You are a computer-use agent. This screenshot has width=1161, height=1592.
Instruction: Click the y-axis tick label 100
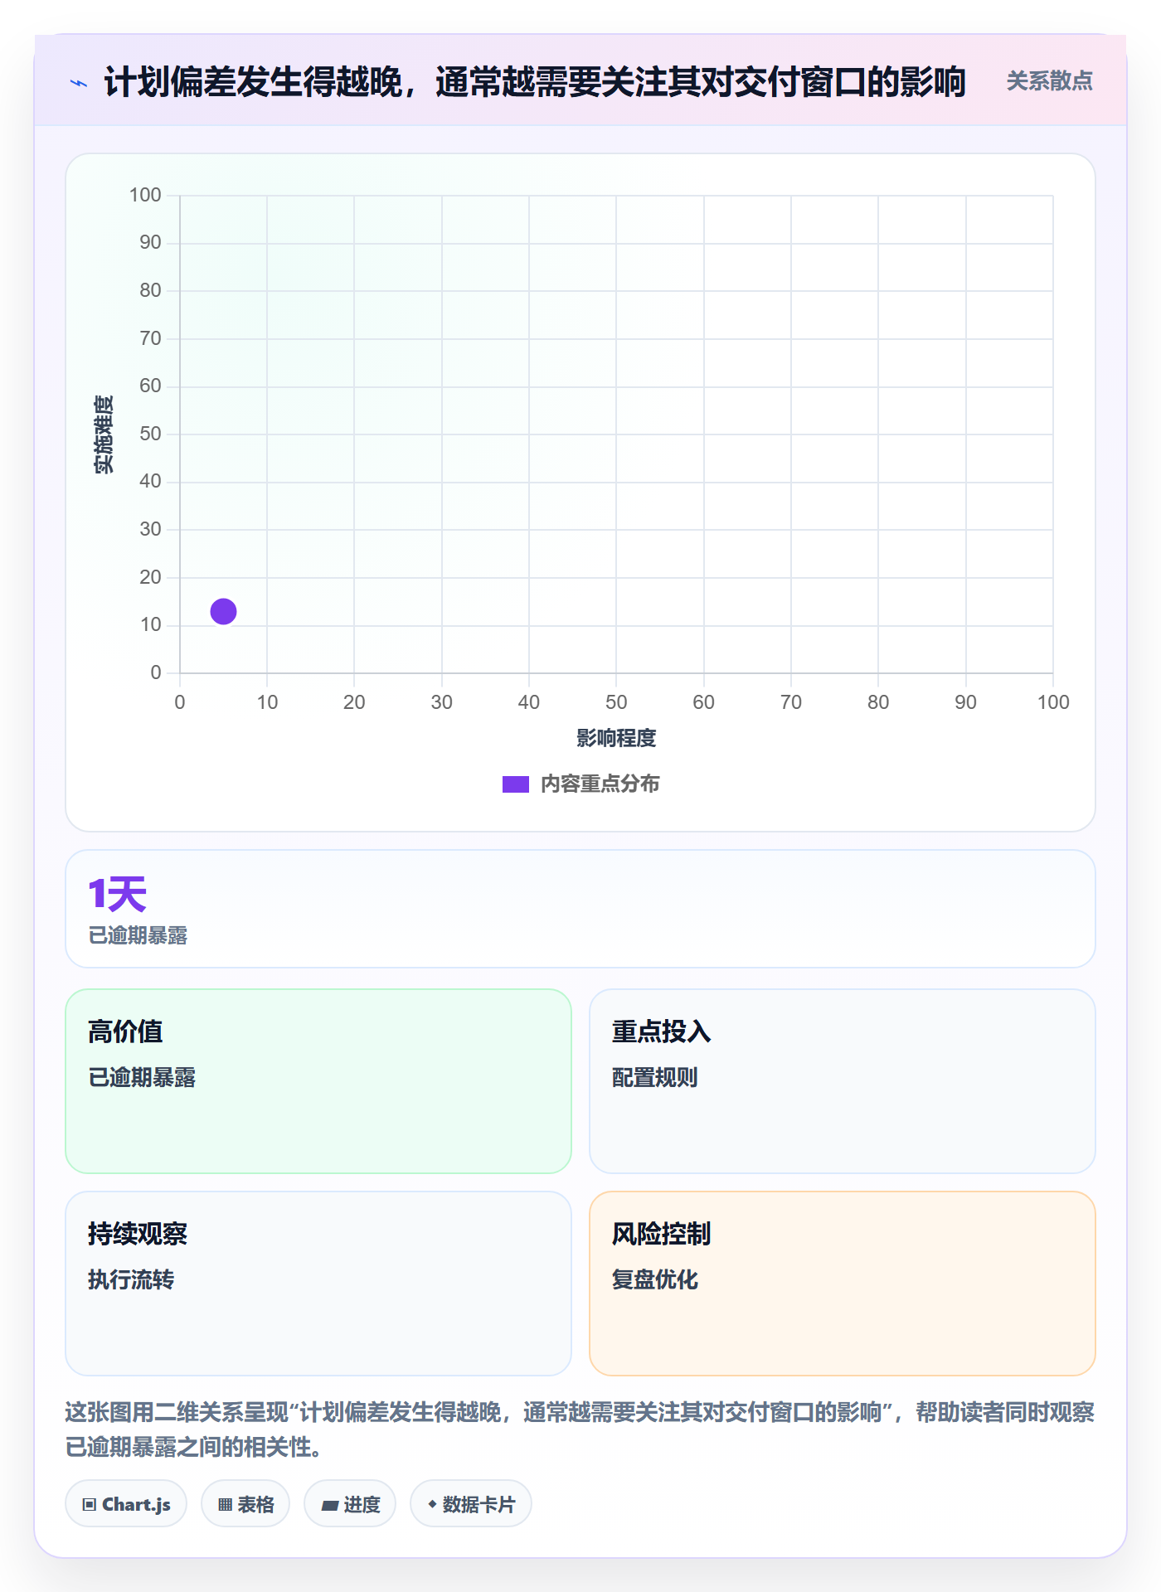(145, 195)
